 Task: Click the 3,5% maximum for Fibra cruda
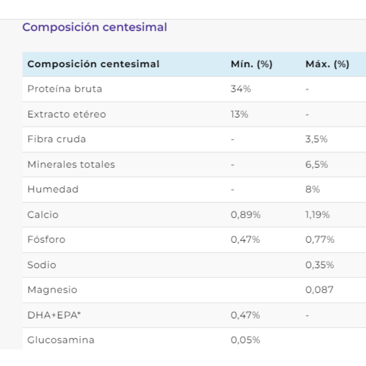coord(316,139)
